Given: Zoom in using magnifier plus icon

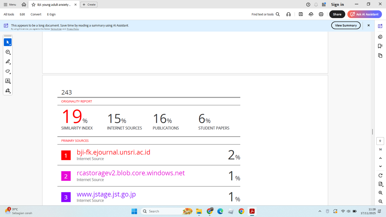Looking at the screenshot, I should pyautogui.click(x=380, y=193).
